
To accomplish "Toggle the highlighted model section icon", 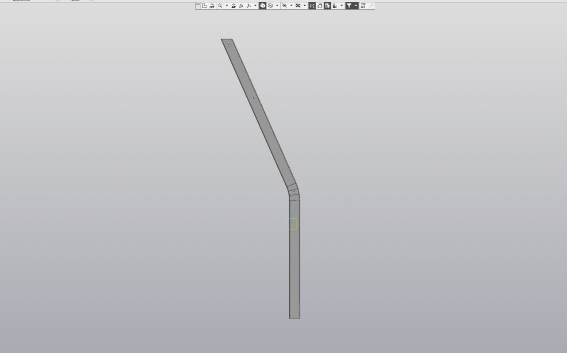I will click(327, 6).
